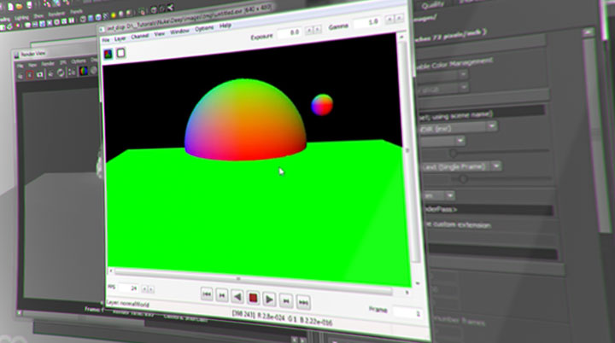Open the Help menu in imf_disp

(x=225, y=26)
